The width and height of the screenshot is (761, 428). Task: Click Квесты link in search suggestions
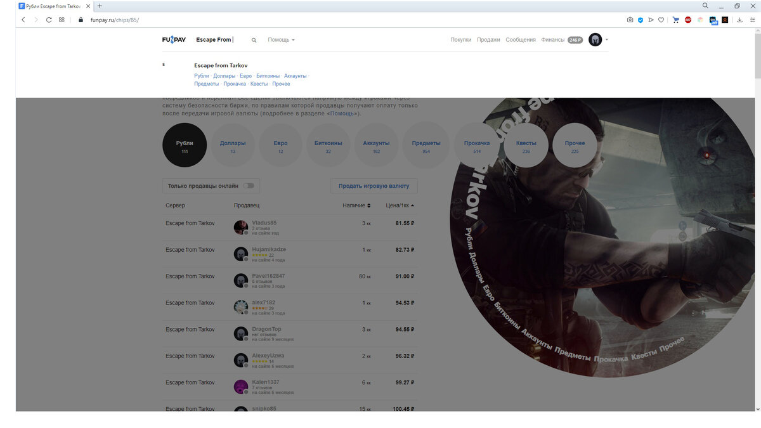pos(259,84)
